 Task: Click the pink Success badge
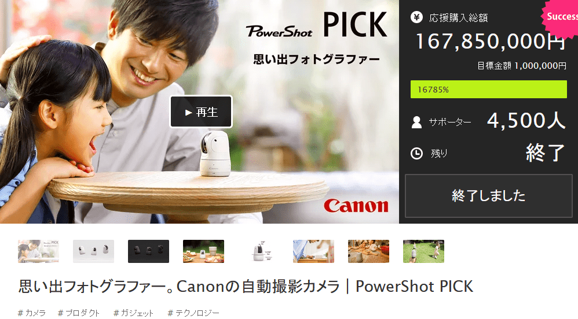[x=560, y=17]
